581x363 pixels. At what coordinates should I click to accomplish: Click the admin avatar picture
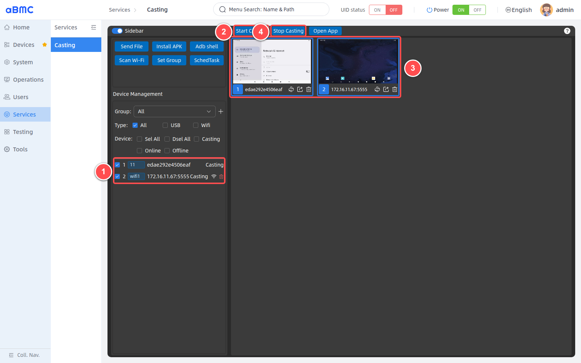(547, 10)
